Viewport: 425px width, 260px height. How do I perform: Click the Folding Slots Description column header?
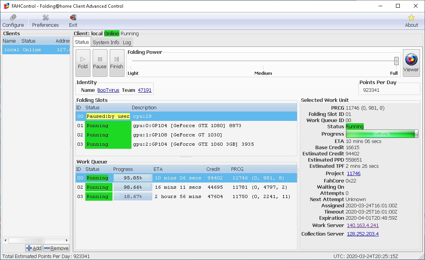pos(214,107)
